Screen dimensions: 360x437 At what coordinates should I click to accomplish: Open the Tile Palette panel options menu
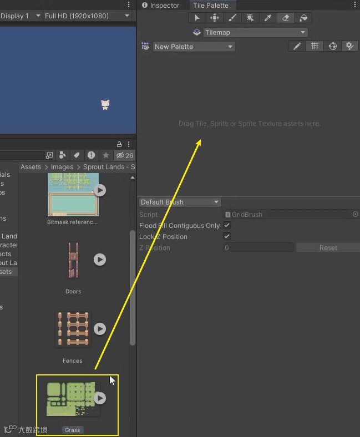tap(354, 4)
